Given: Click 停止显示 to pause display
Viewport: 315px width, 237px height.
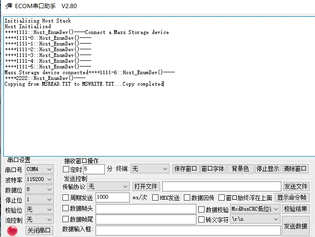Looking at the screenshot, I should pos(268,169).
